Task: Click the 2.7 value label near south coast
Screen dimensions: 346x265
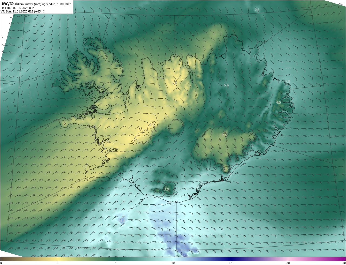Action: (226, 169)
